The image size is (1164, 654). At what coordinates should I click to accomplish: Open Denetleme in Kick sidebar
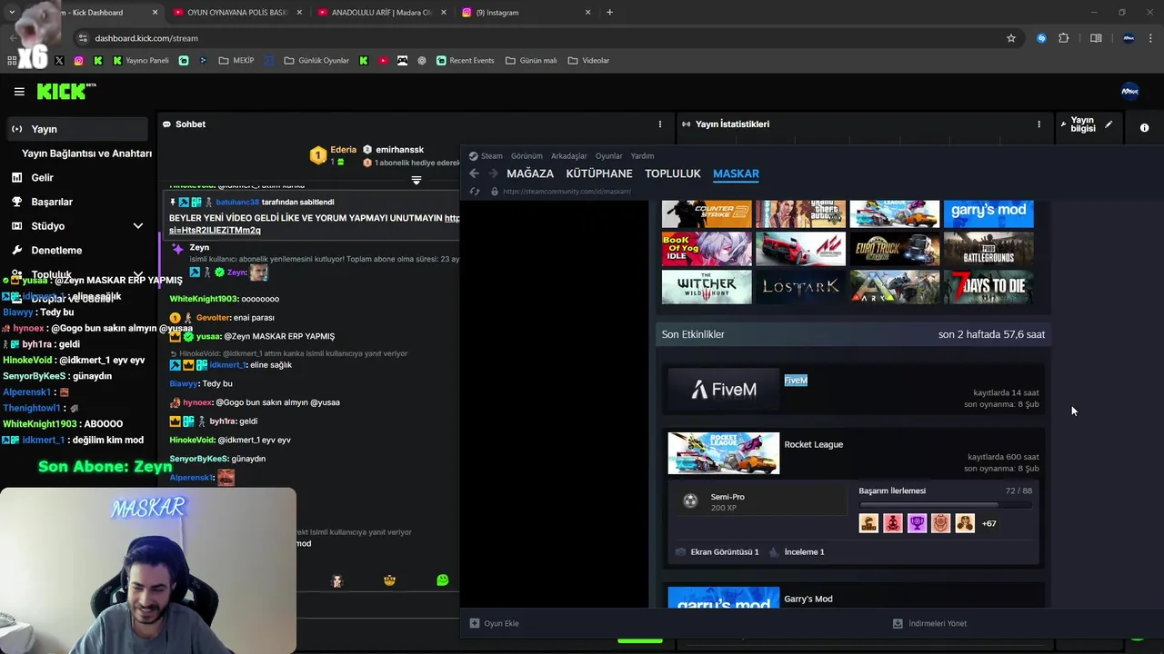(x=56, y=251)
